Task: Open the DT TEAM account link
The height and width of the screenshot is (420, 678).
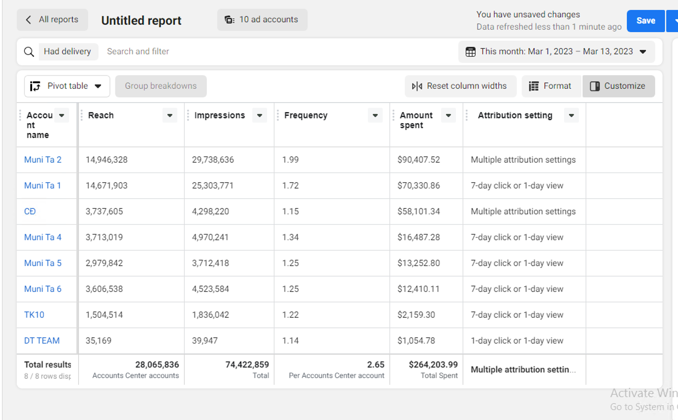Action: [42, 341]
